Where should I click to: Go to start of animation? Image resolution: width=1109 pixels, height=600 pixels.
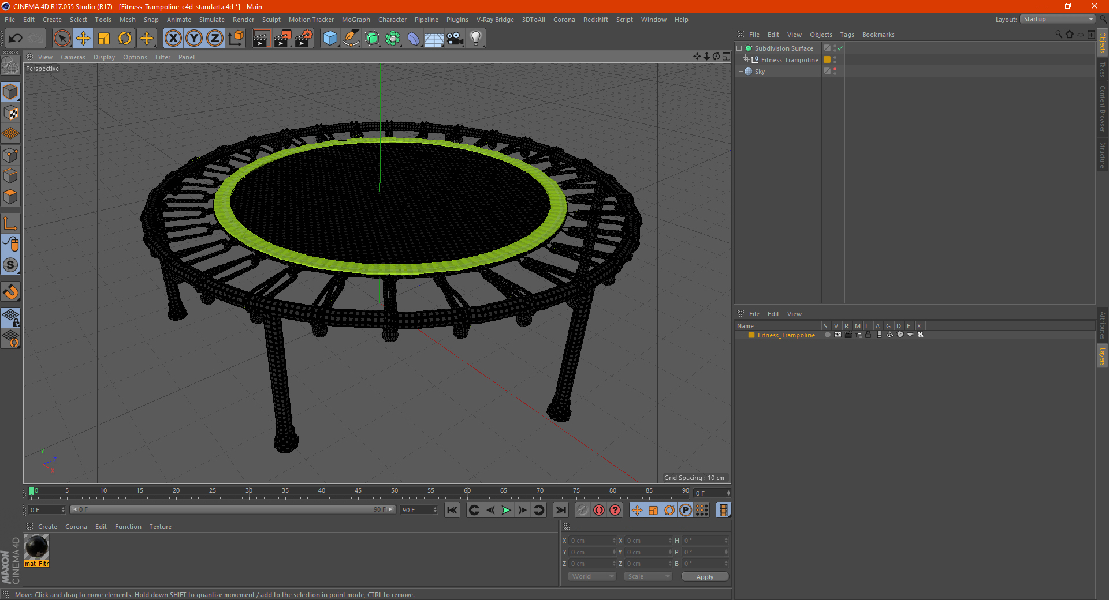(x=452, y=510)
